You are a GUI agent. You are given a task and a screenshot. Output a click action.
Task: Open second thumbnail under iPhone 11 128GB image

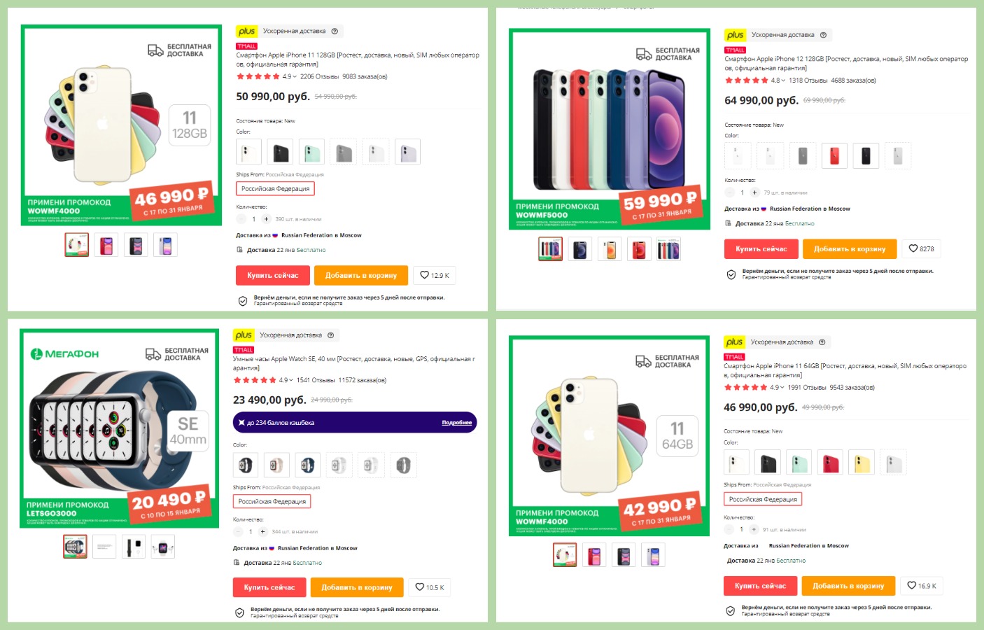coord(107,245)
